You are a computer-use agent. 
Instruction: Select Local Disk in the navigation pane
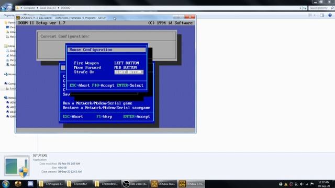click(10, 88)
